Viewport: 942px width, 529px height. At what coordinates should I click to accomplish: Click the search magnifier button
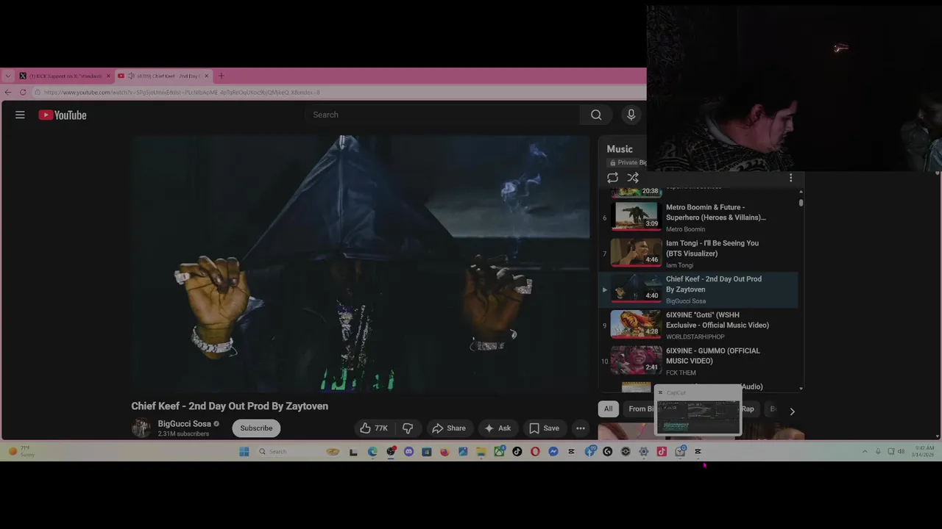pyautogui.click(x=596, y=115)
